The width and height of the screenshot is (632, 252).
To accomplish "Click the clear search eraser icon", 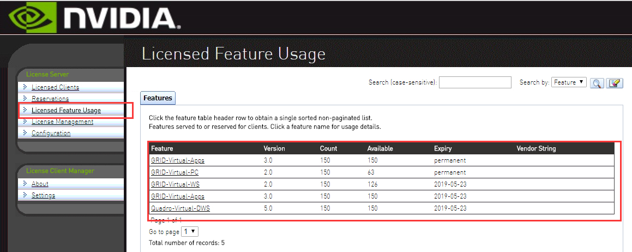I will point(615,83).
